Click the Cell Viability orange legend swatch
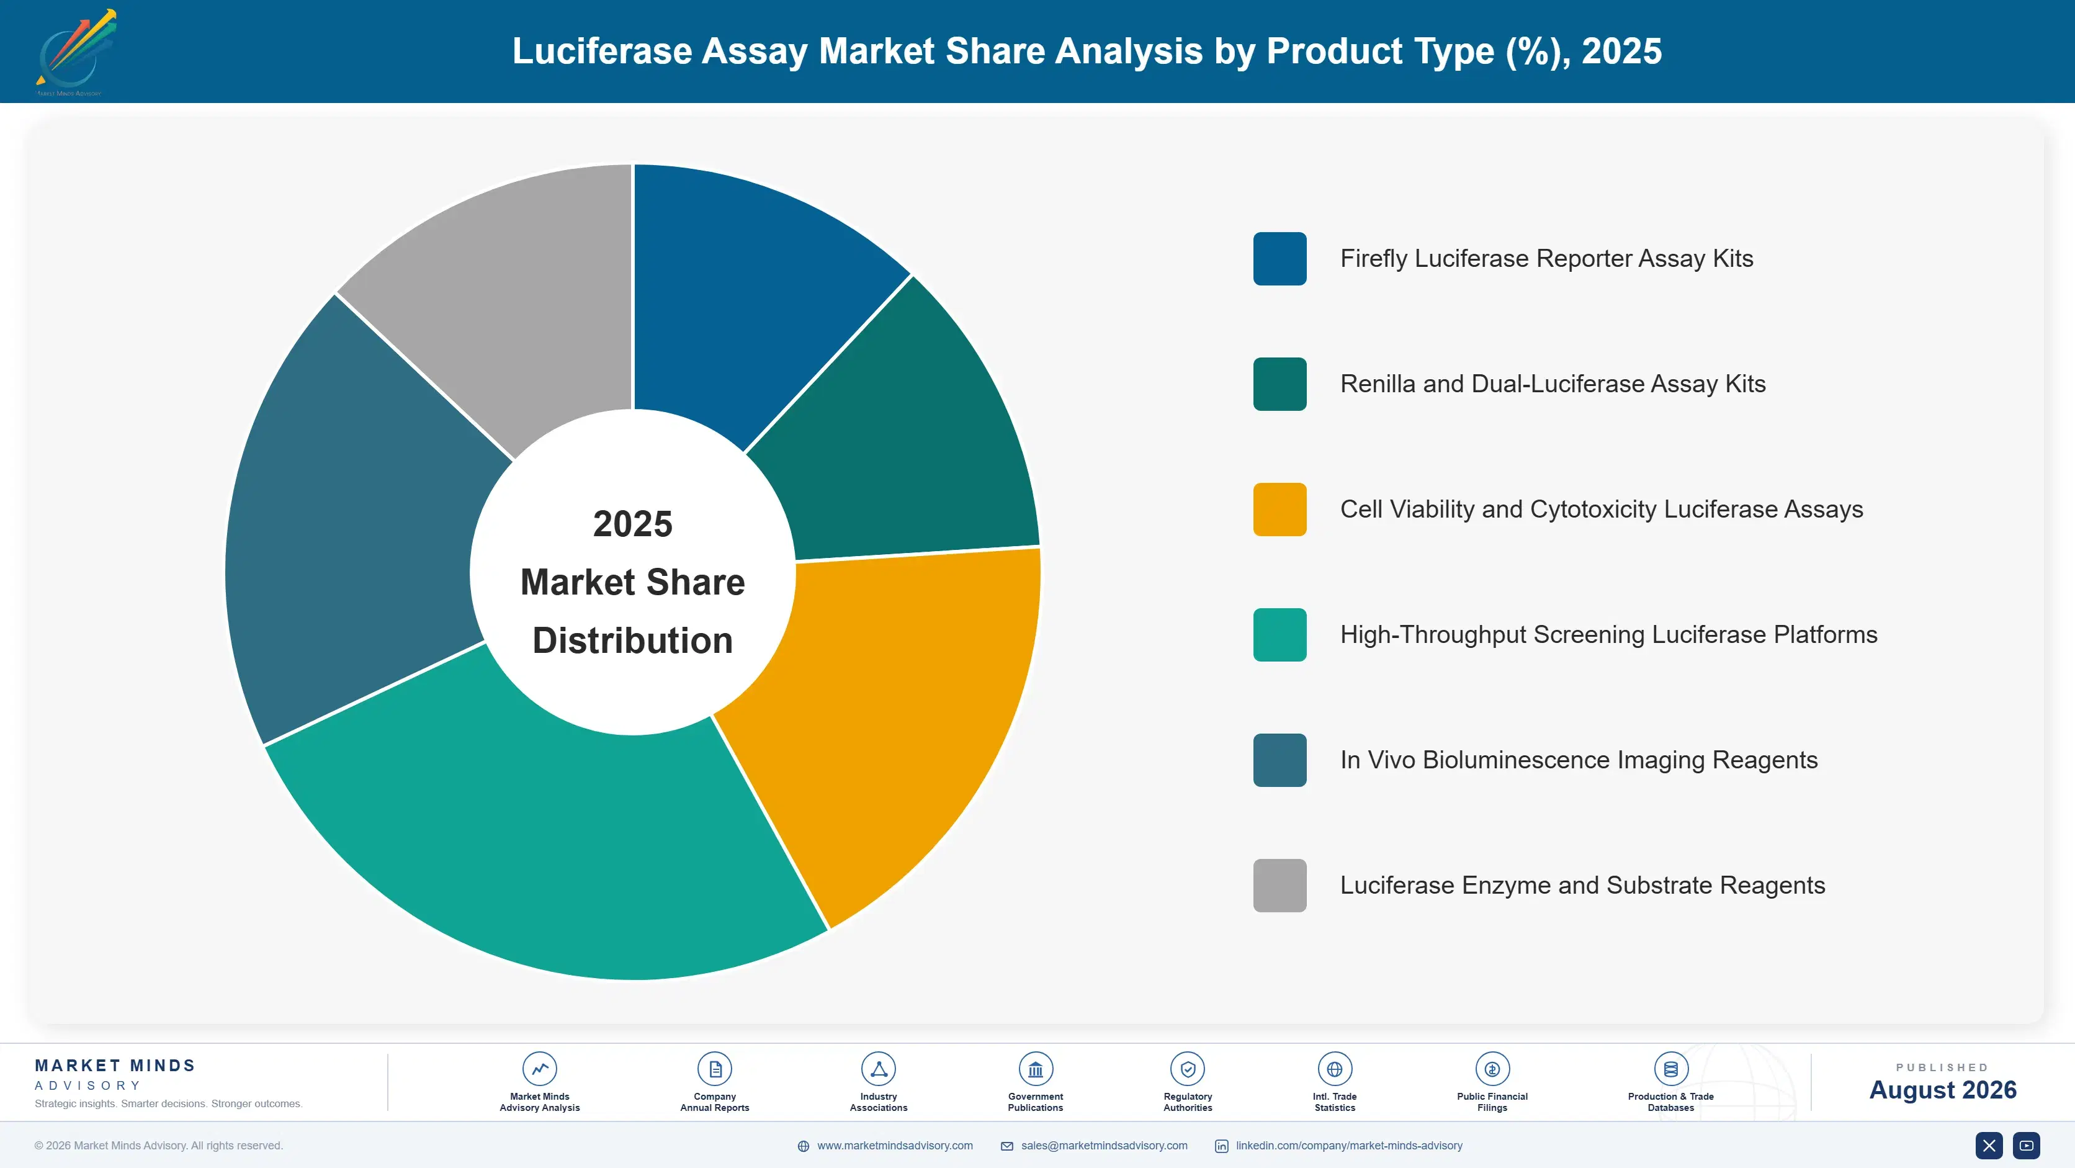Screen dimensions: 2075x1168 pos(1279,509)
